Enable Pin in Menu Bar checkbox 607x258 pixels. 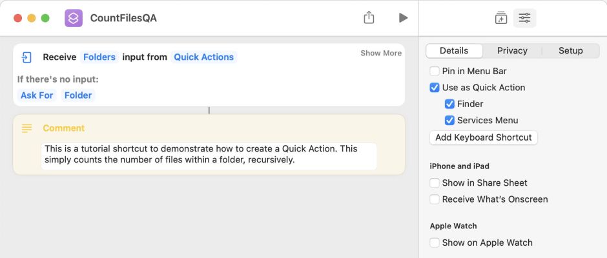[435, 72]
